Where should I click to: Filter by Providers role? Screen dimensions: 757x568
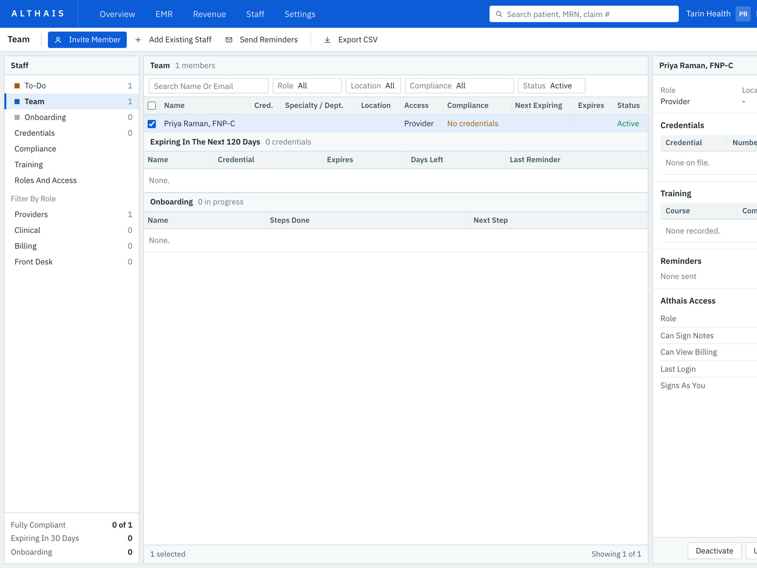(72, 214)
